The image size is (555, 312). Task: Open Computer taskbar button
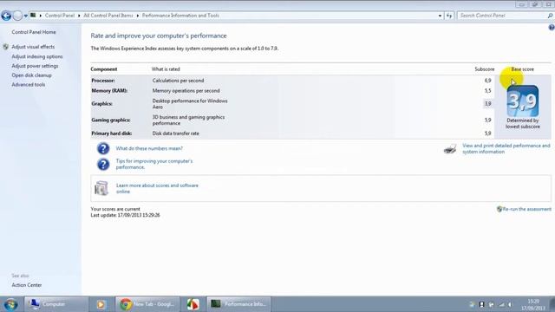tap(55, 304)
